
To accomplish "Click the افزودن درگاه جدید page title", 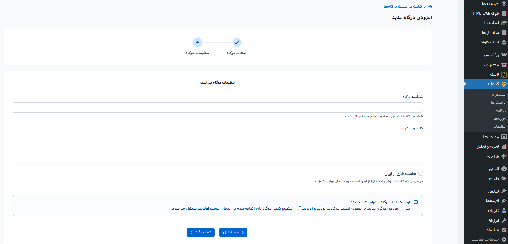I will (x=412, y=18).
